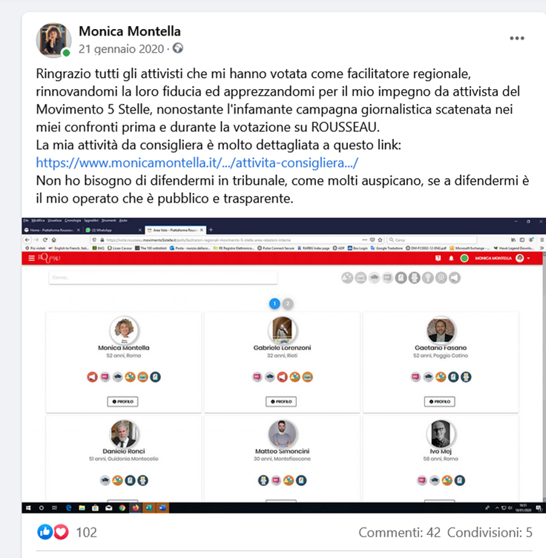Click Profilo button under Gaetano Fasano
Viewport: 546px width, 558px height.
click(x=440, y=401)
